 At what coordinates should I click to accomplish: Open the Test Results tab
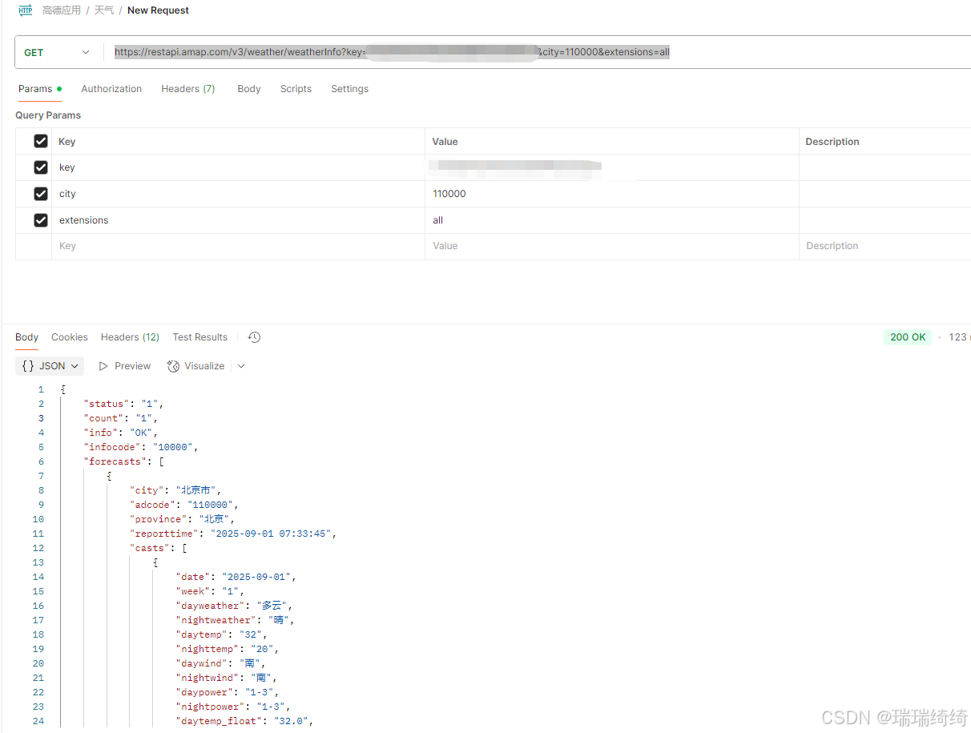tap(200, 337)
